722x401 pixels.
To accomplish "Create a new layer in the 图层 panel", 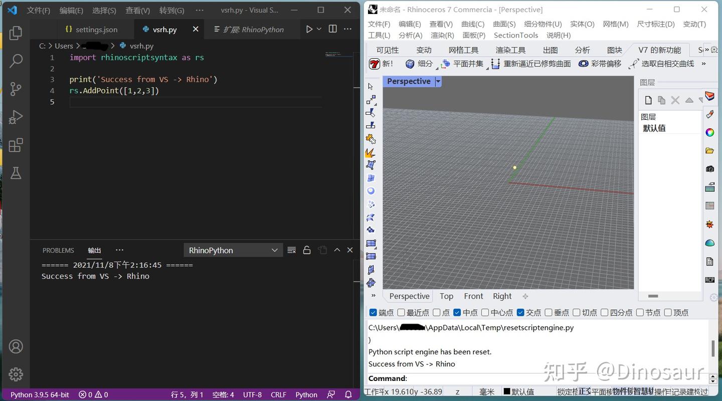I will pos(648,100).
